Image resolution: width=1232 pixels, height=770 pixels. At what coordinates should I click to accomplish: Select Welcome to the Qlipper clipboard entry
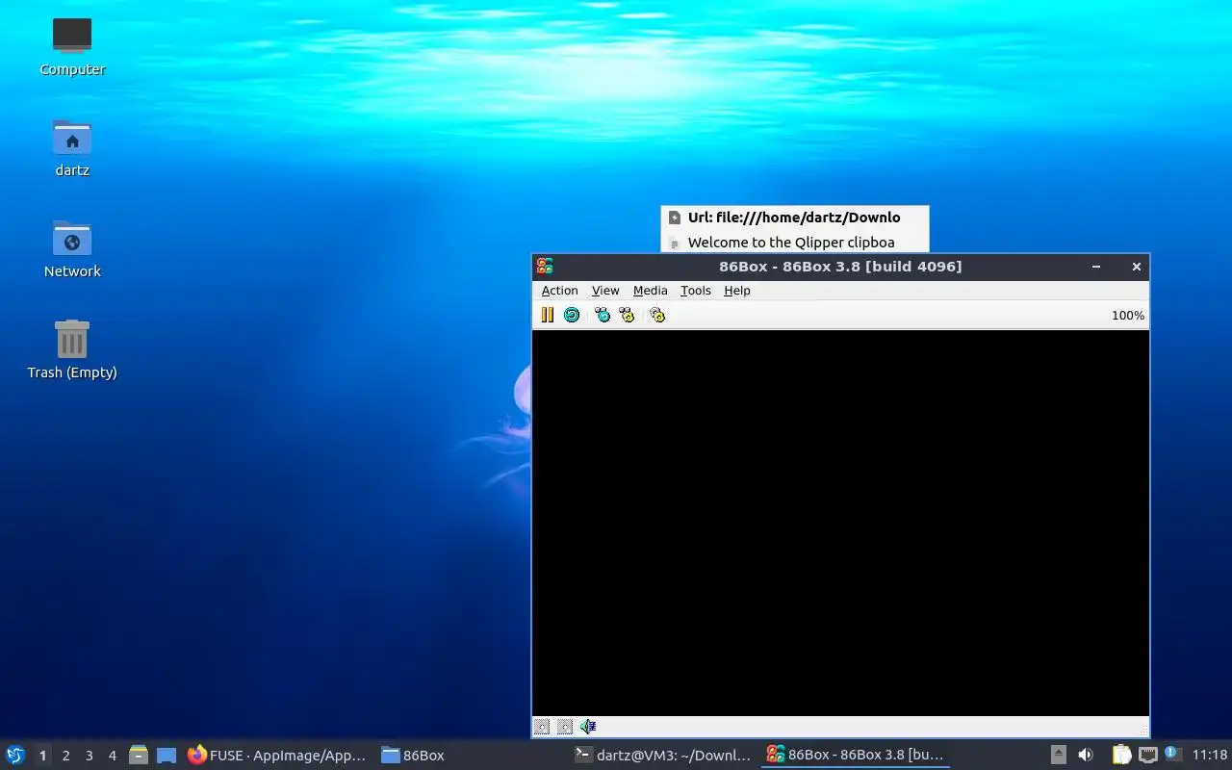click(x=795, y=243)
